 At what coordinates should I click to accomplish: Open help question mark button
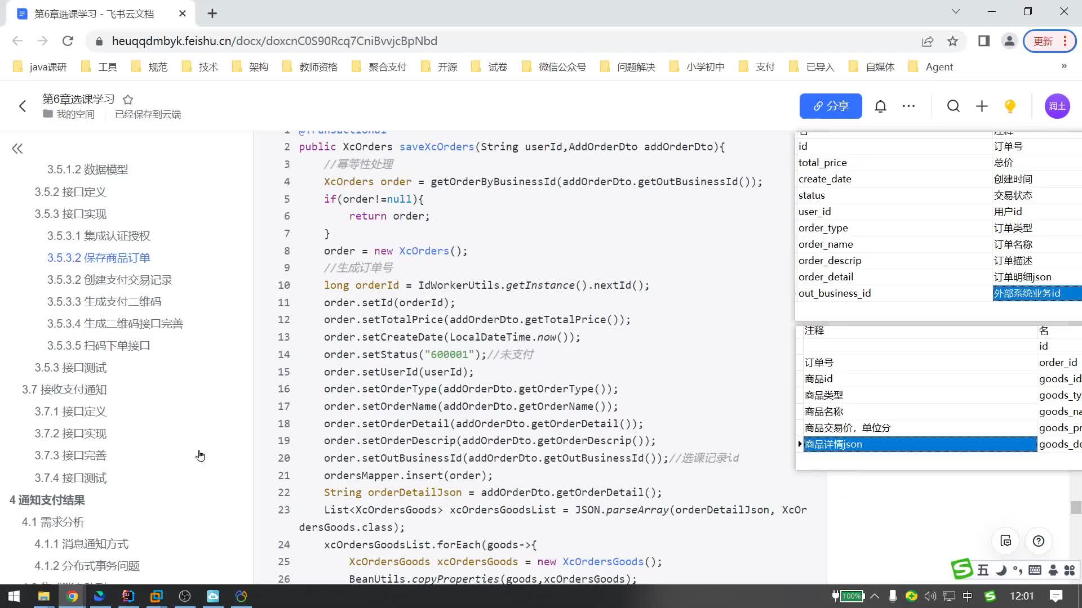pyautogui.click(x=1039, y=541)
